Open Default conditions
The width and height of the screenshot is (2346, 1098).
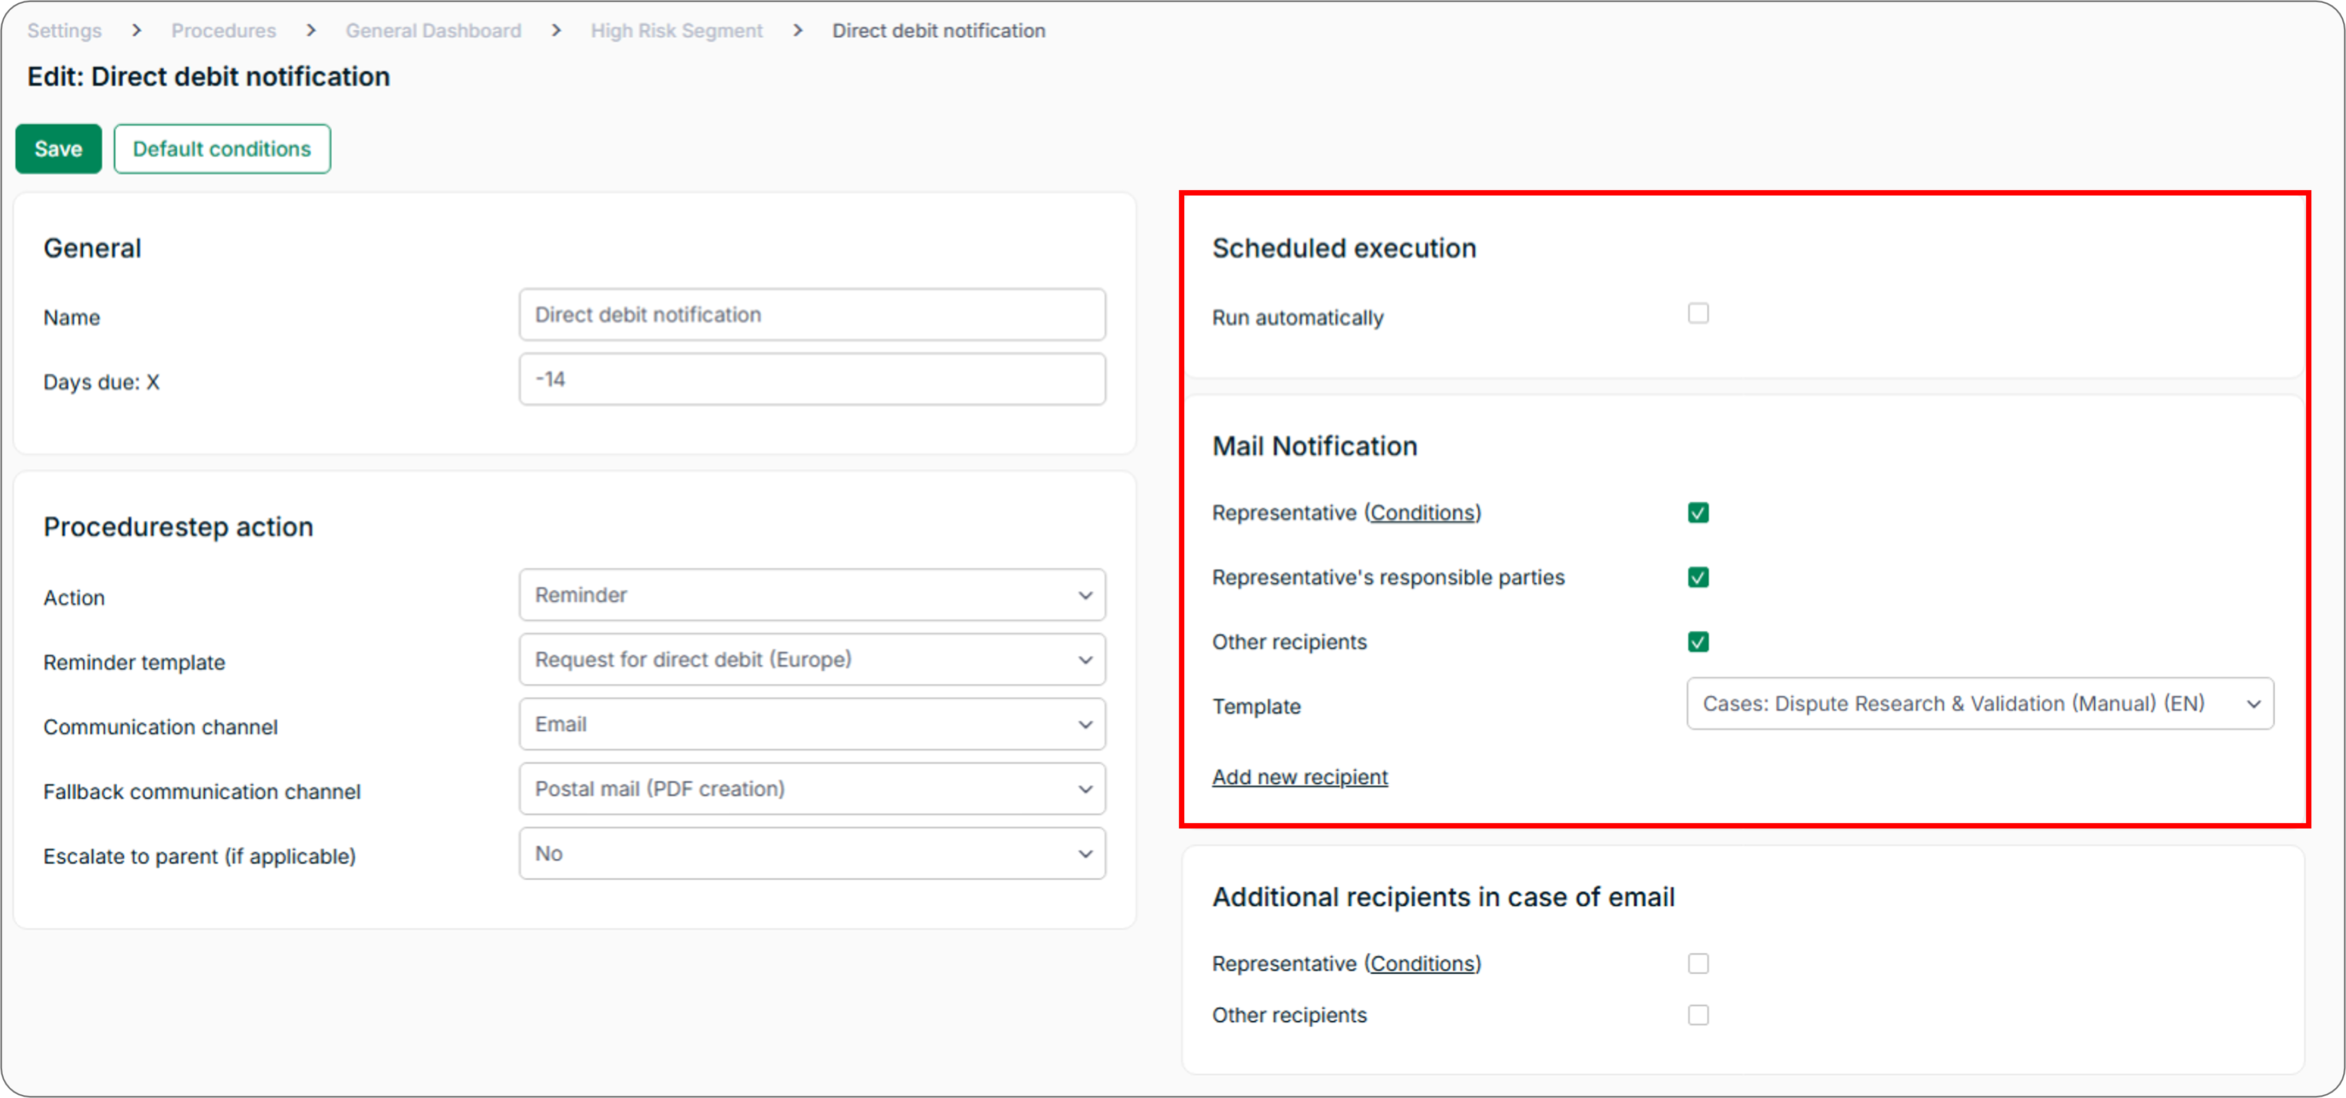click(222, 149)
